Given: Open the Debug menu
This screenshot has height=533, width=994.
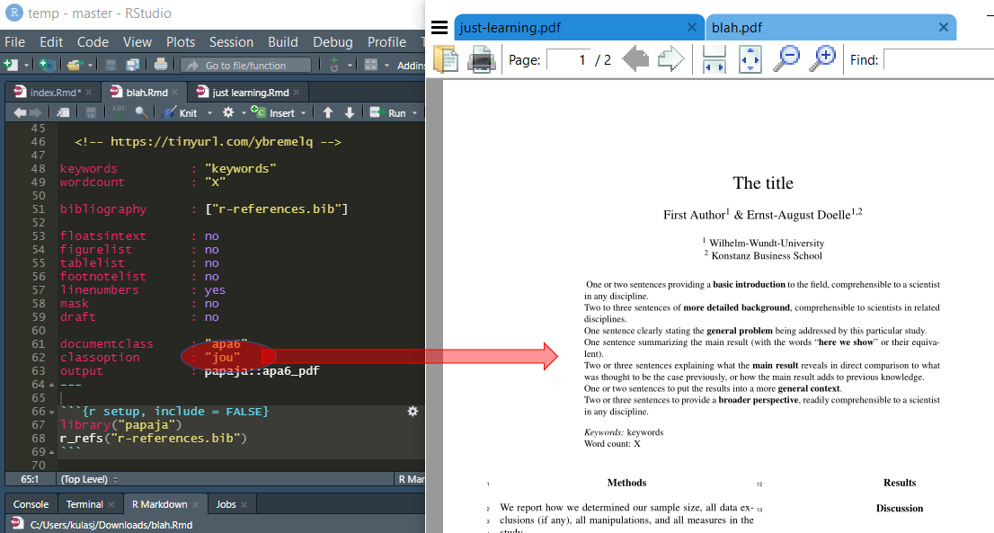Looking at the screenshot, I should [333, 42].
